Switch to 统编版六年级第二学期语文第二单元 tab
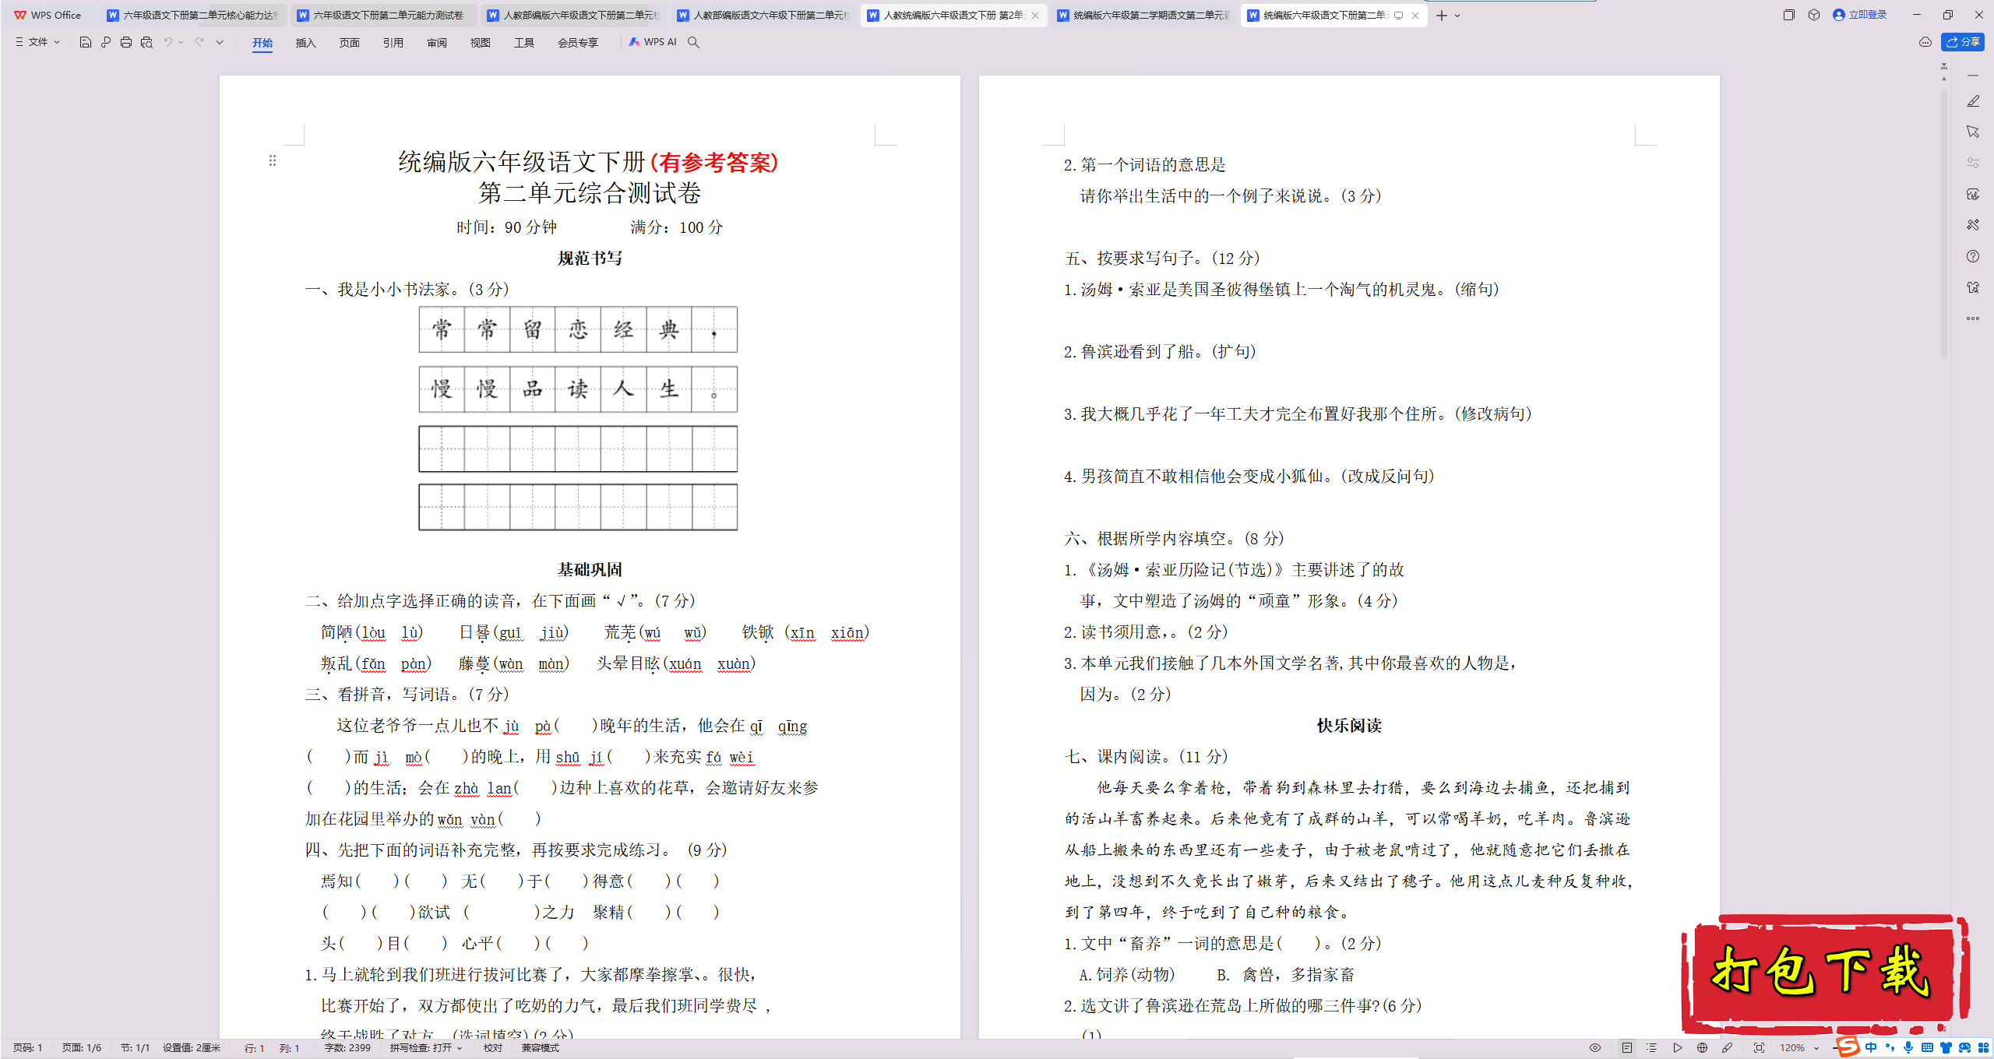1994x1059 pixels. (x=1143, y=16)
